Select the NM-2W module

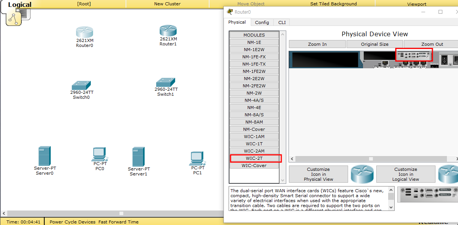click(x=254, y=93)
